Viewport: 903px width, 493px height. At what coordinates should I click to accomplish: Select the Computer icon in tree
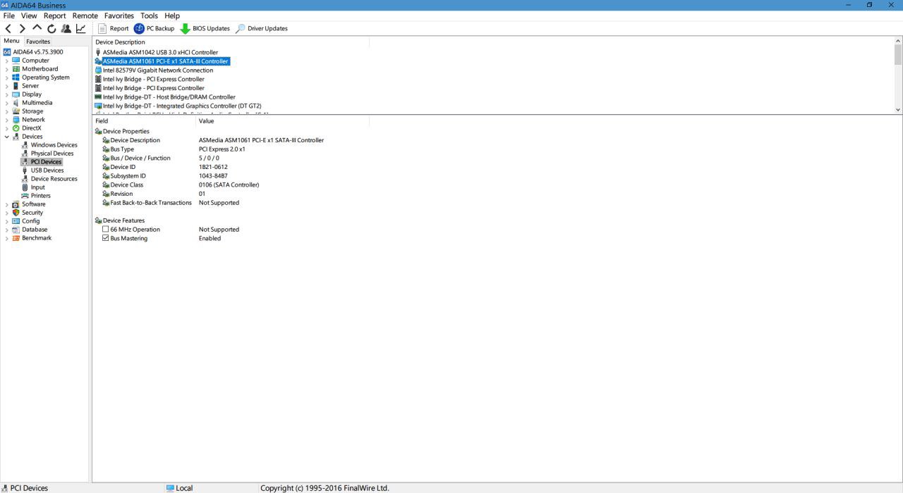tap(16, 61)
